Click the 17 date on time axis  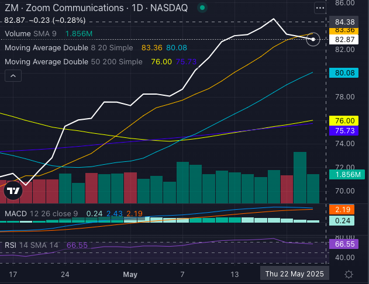13,275
